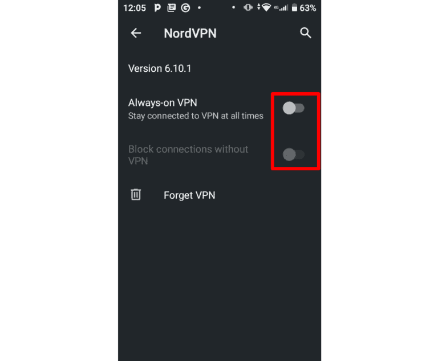
Task: Tap the Google notification icon in status bar
Action: click(185, 8)
